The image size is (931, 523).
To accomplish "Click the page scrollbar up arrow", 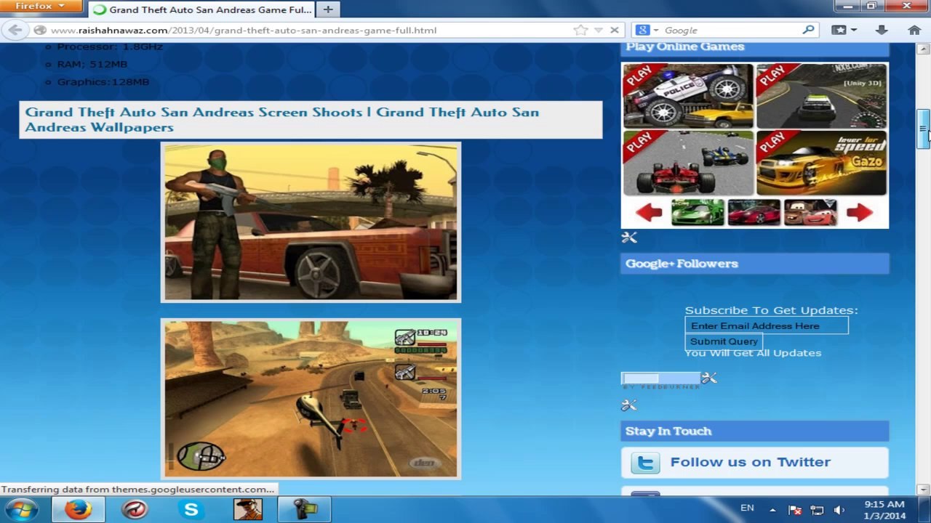I will point(923,49).
